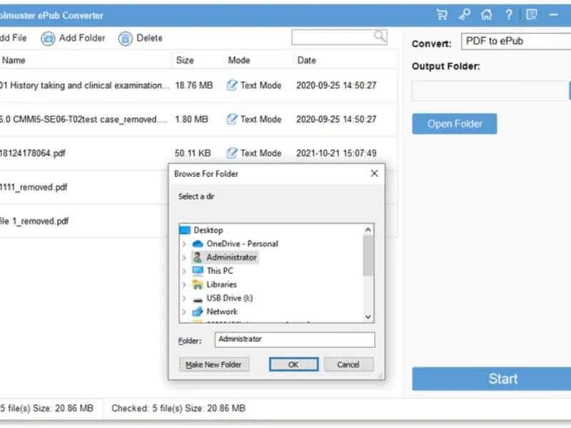Open the Convert PDF to ePub dropdown

516,41
